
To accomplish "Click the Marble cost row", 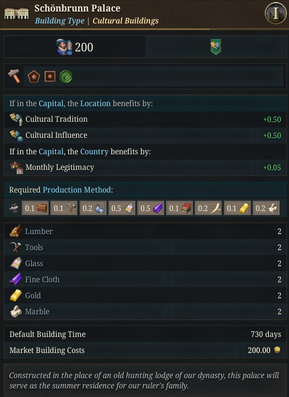I will coord(145,311).
